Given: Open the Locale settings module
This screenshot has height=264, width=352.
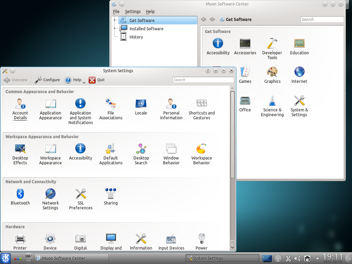Looking at the screenshot, I should point(141,107).
